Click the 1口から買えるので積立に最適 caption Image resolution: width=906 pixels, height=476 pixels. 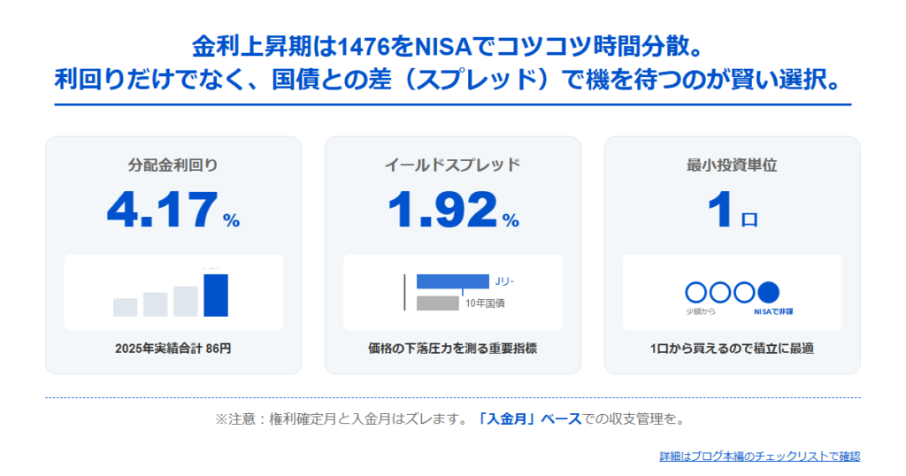coord(732,349)
